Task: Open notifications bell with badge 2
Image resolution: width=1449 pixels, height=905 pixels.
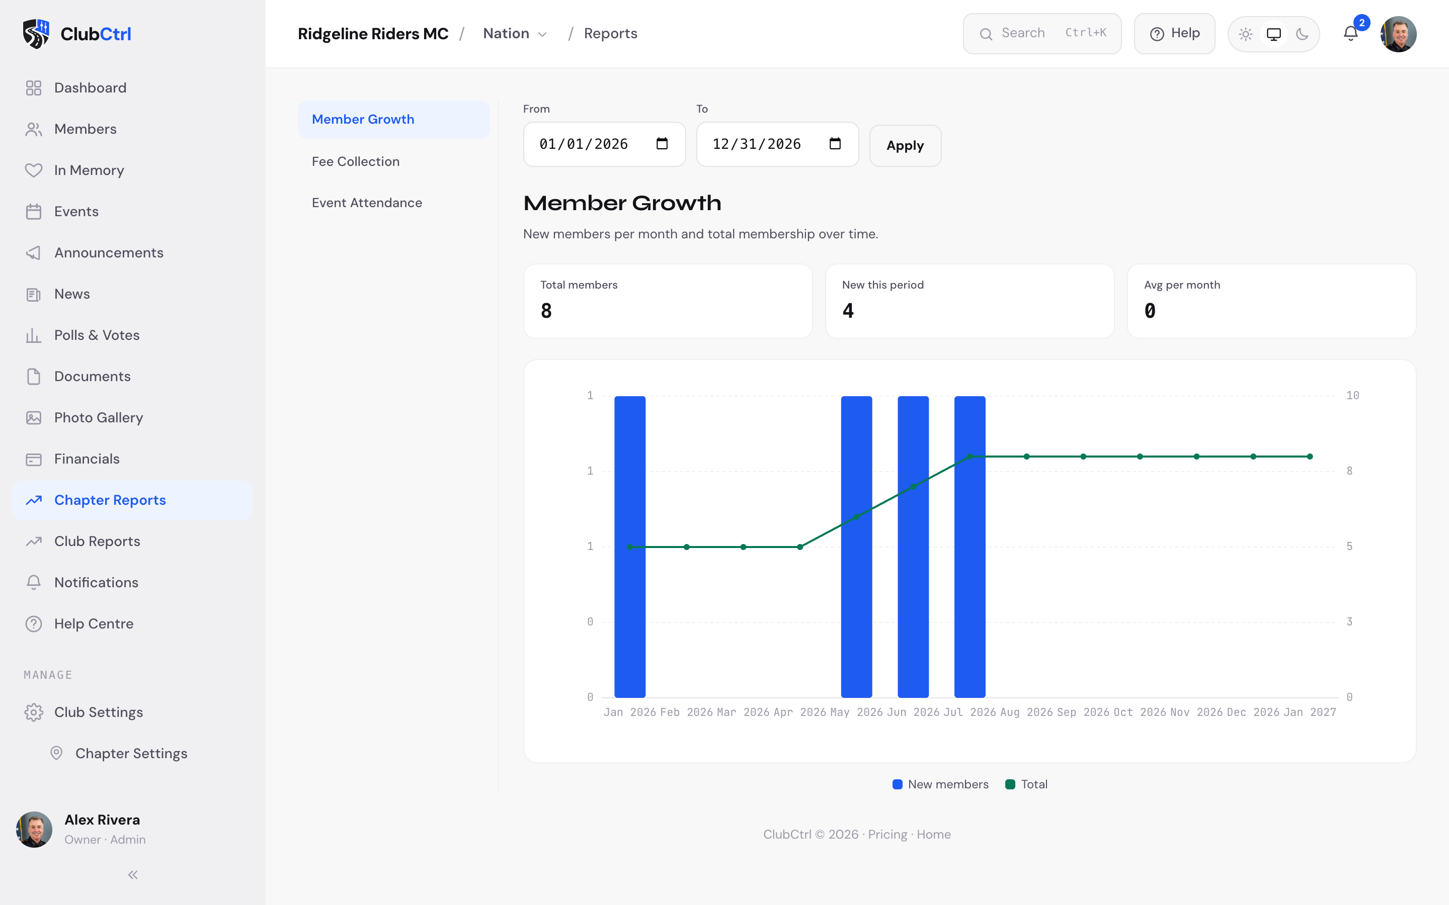Action: 1351,34
